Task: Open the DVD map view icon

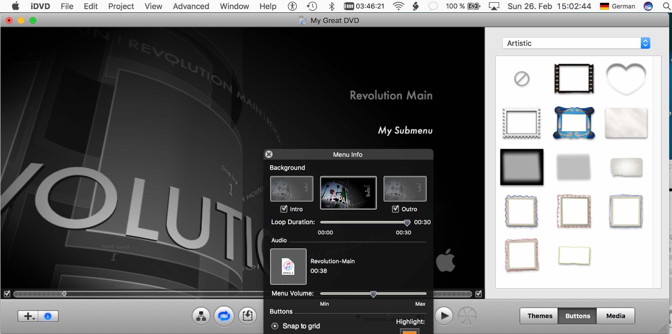Action: click(x=201, y=316)
